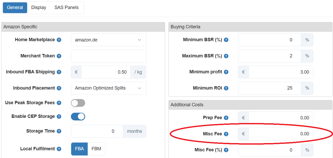Open help for Minimum ROI

(226, 88)
